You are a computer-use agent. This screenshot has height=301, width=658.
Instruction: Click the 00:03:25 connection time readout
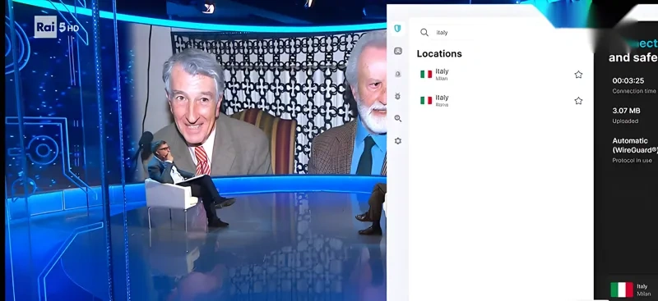(x=628, y=80)
